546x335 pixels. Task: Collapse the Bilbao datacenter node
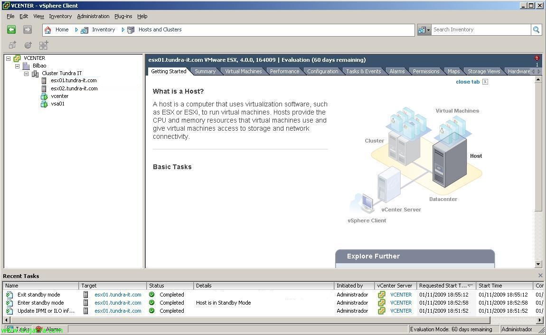coord(17,66)
